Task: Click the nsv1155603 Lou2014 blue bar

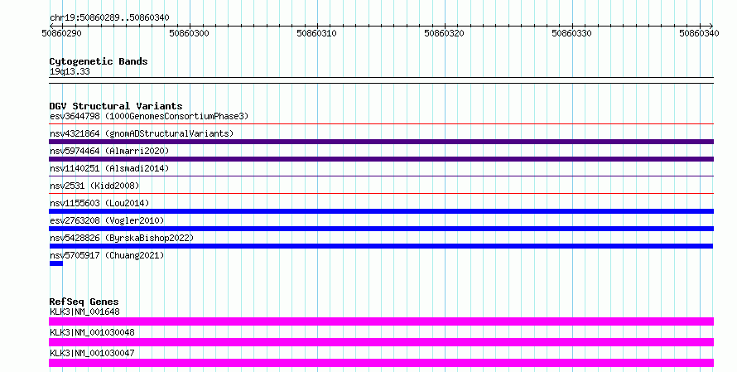Action: coord(381,211)
